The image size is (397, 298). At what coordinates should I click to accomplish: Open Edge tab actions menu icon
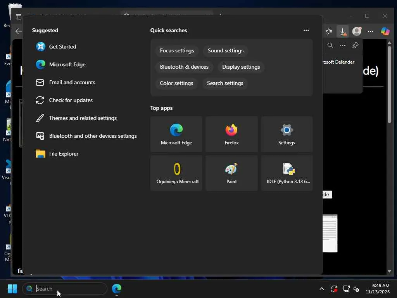[x=19, y=17]
